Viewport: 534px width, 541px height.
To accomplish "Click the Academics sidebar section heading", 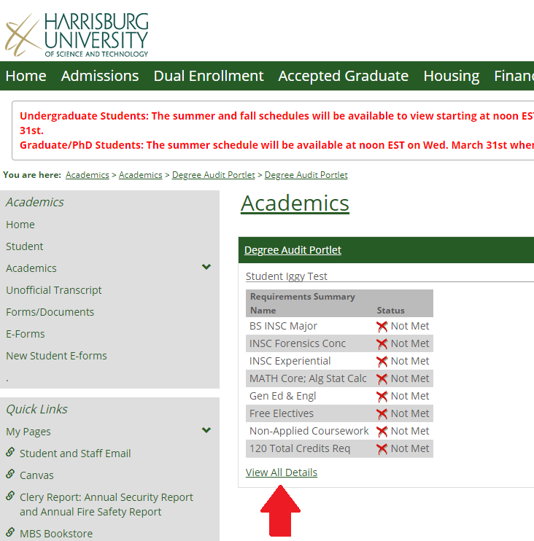I will click(x=35, y=202).
